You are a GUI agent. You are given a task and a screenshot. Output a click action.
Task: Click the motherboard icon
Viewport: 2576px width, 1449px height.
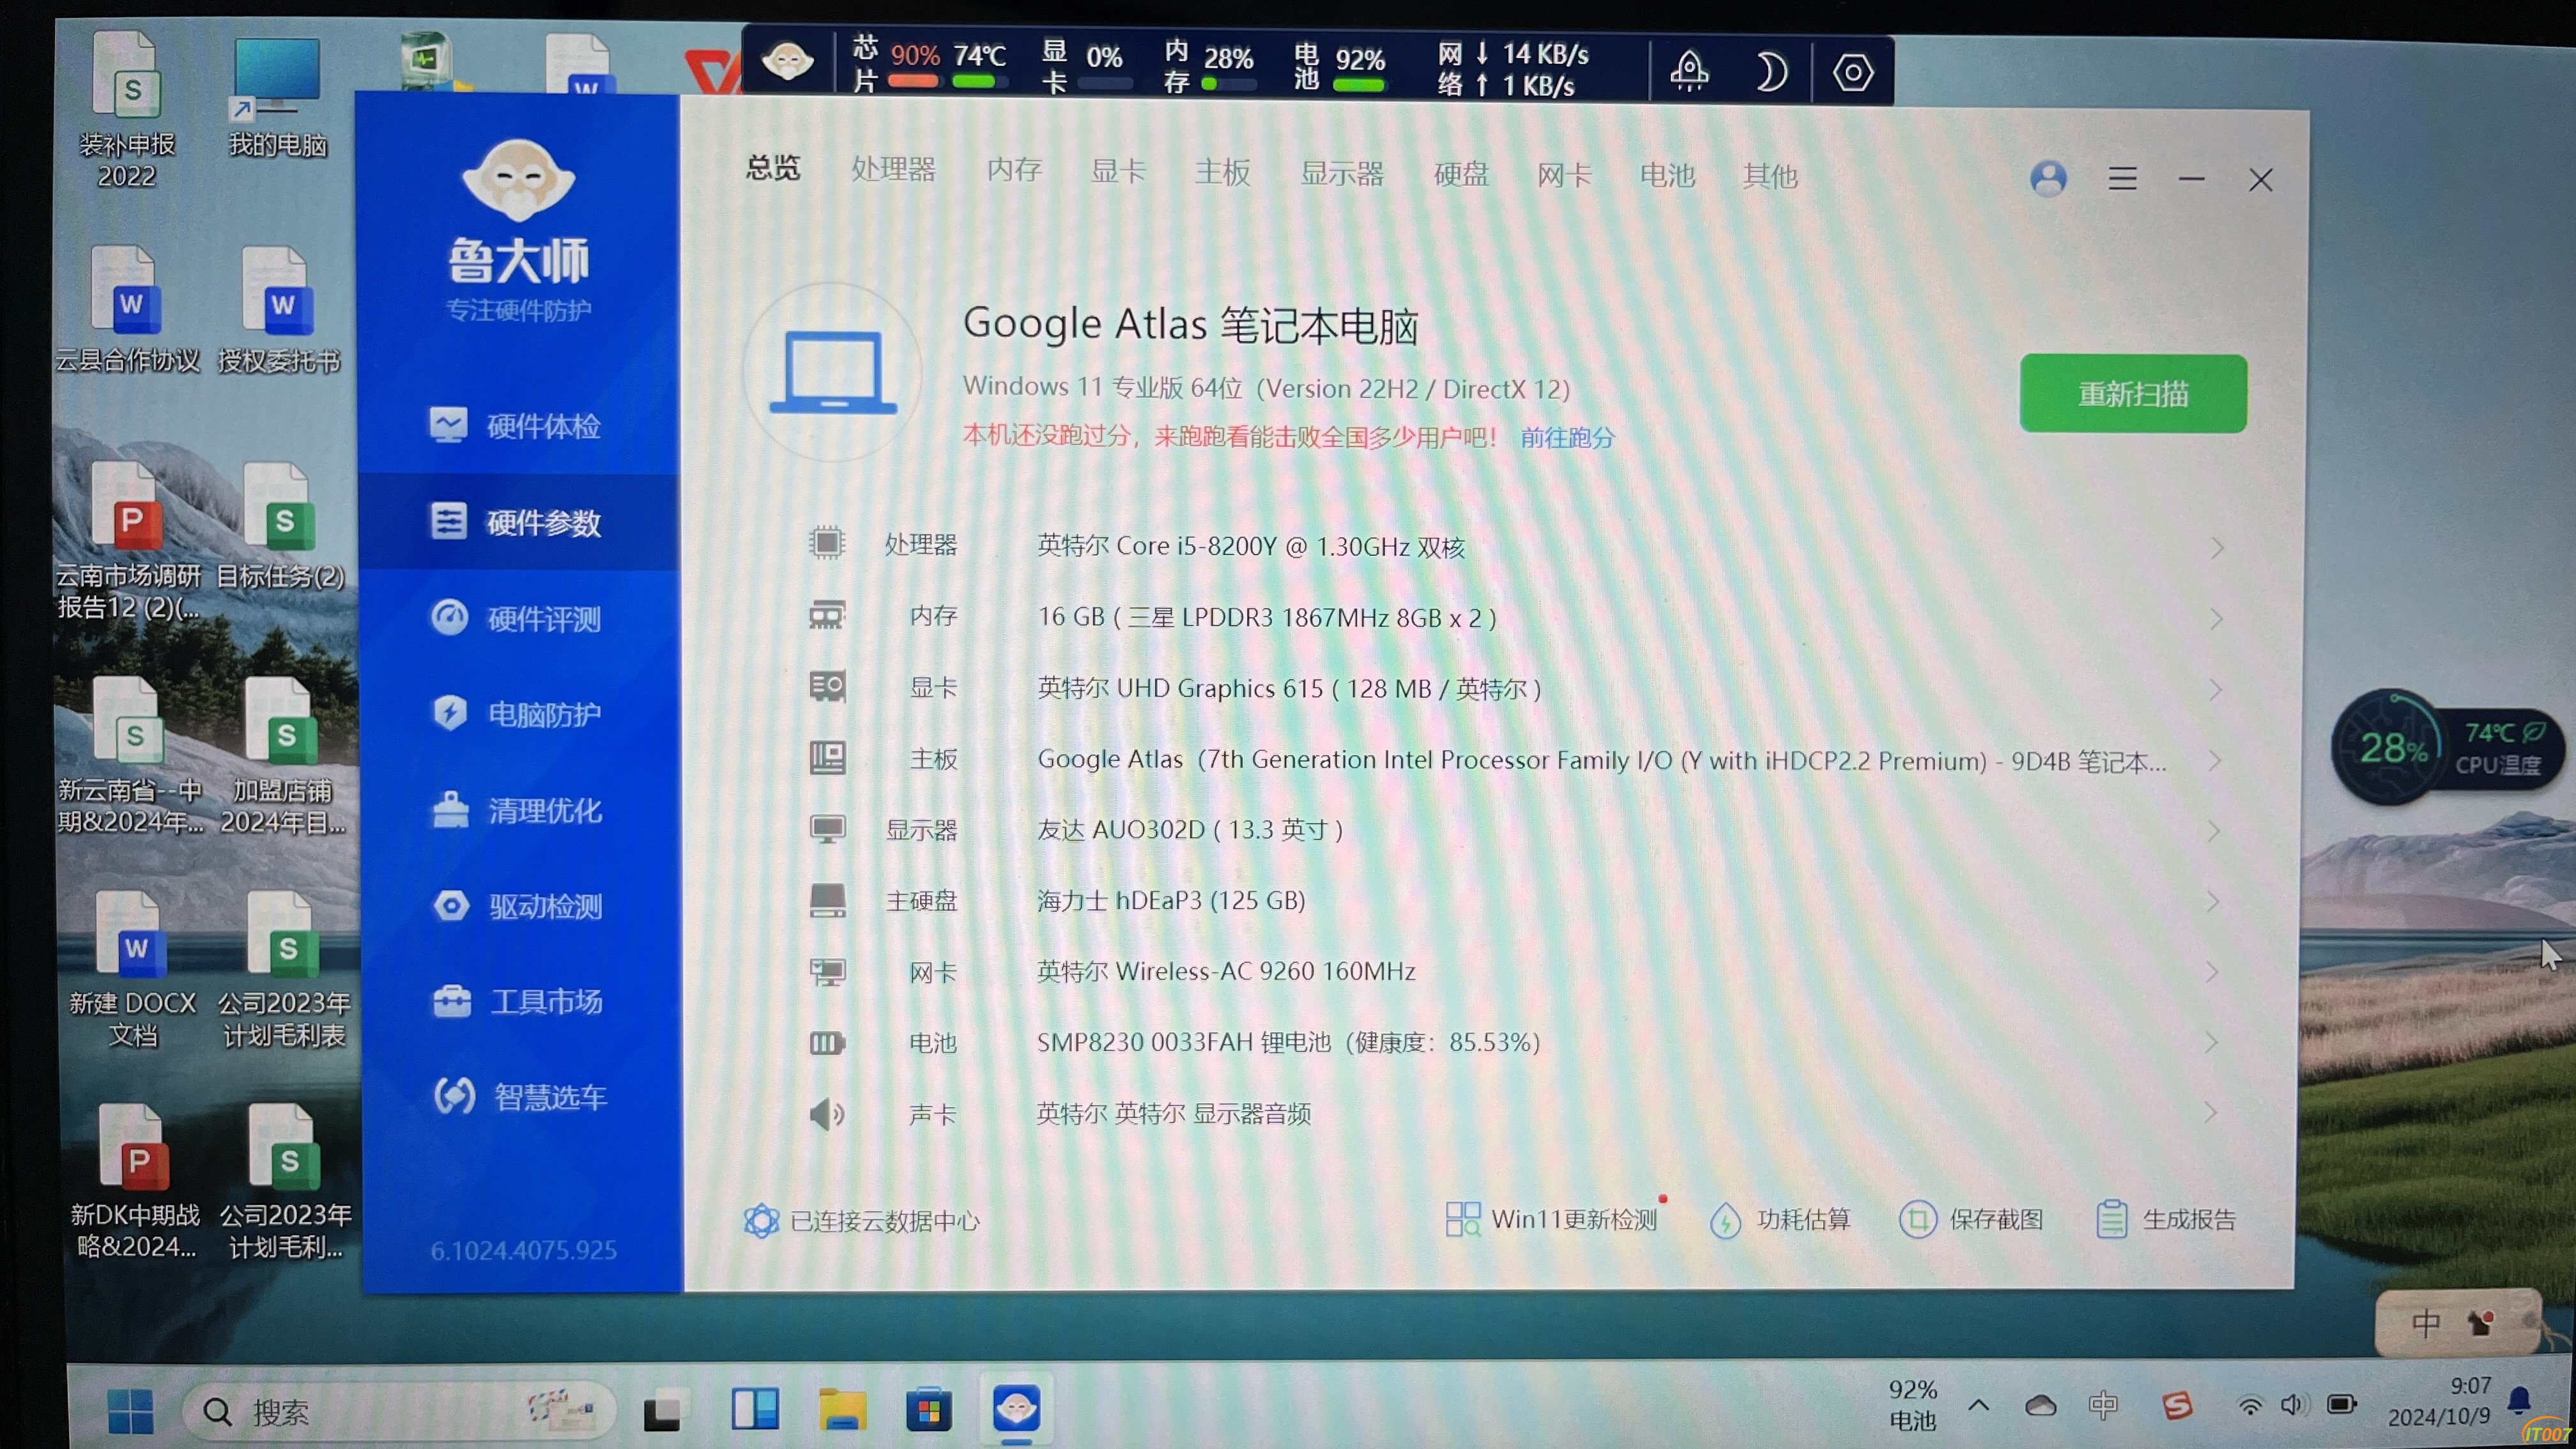pos(827,757)
